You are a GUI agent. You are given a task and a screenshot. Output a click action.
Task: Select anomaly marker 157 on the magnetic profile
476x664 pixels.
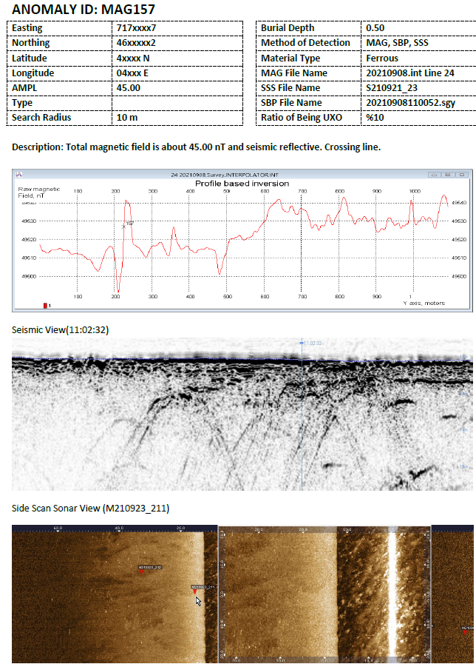pyautogui.click(x=124, y=226)
